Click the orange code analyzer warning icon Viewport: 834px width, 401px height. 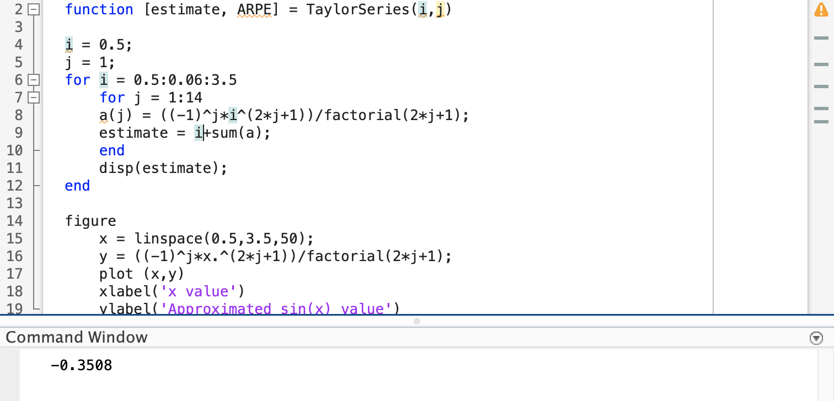point(821,9)
